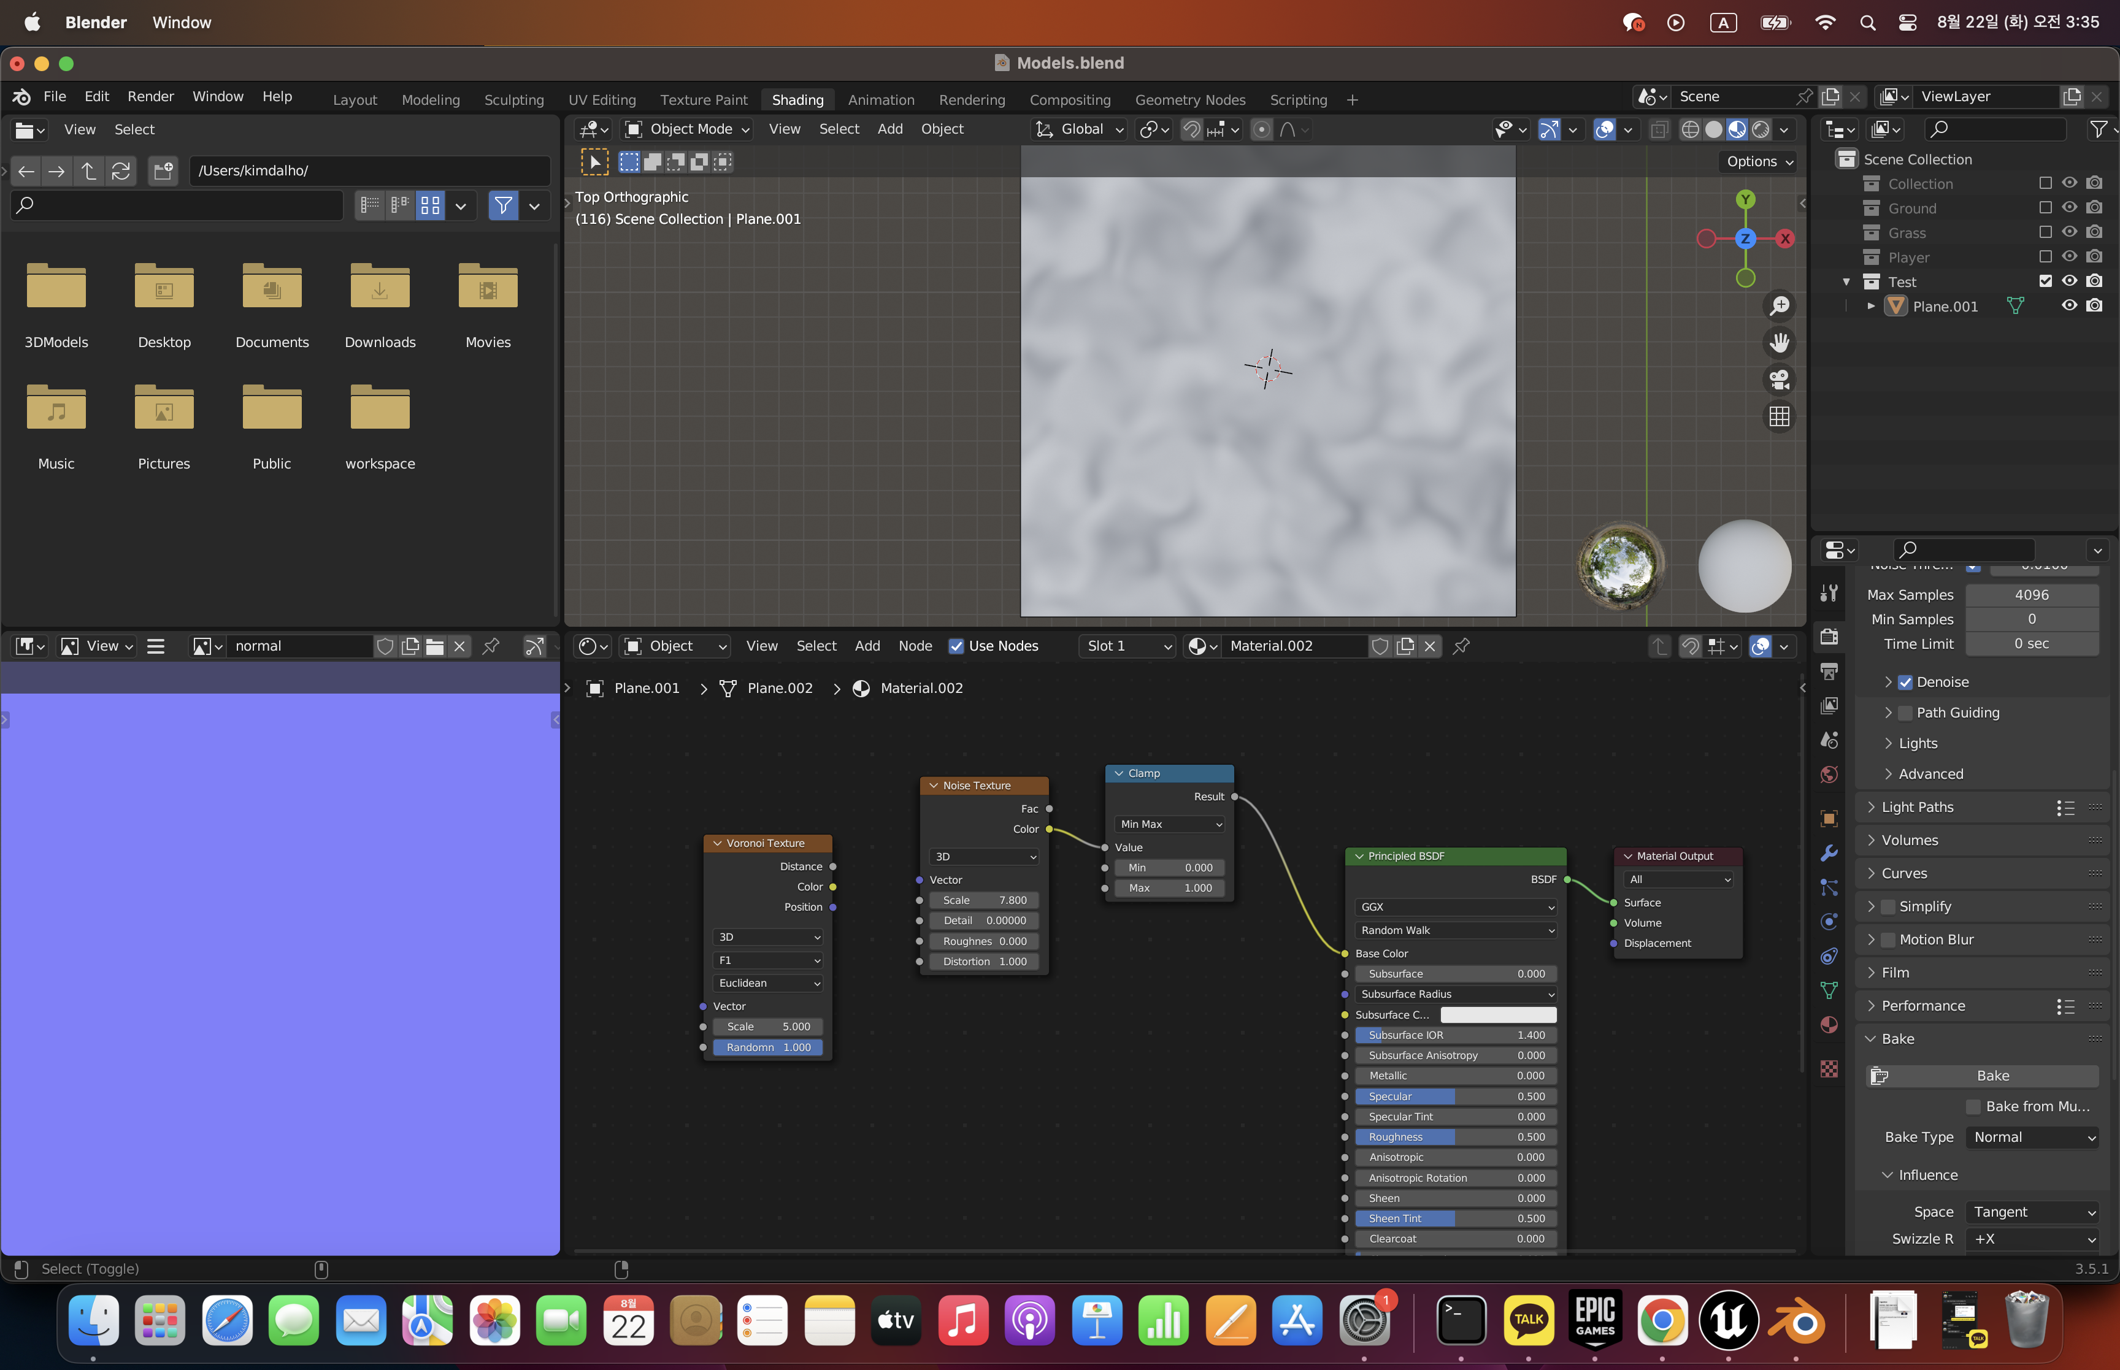Viewport: 2120px width, 1370px height.
Task: Open the viewport Options button
Action: (x=1759, y=161)
